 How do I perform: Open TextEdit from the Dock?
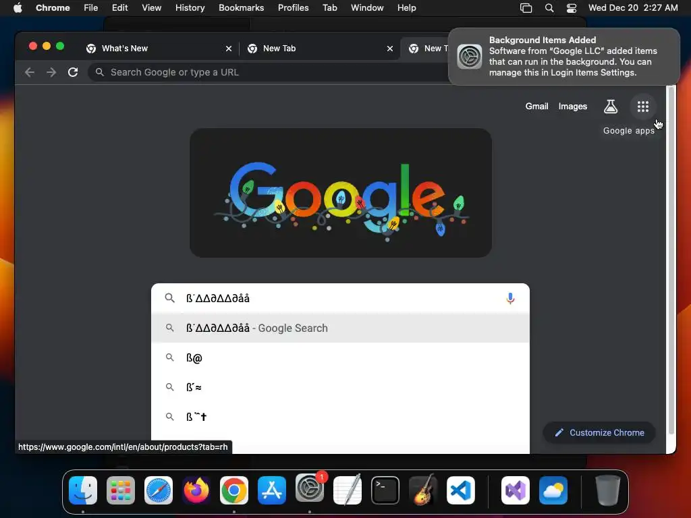348,490
